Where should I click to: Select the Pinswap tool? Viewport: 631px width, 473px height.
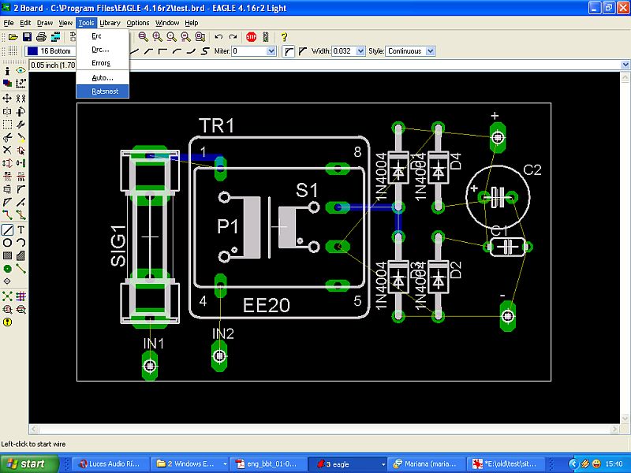[7, 163]
